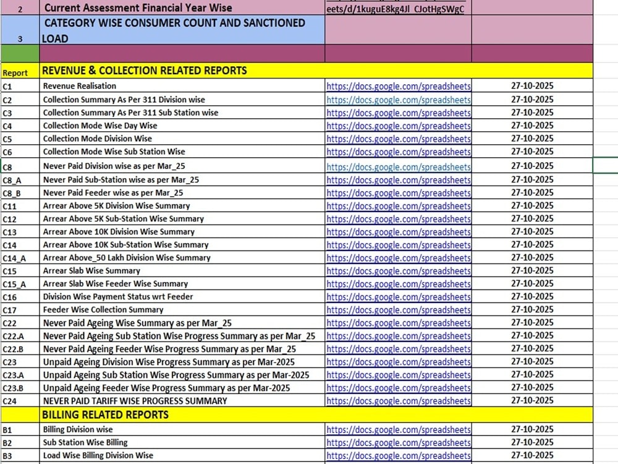Select the outlined empty cell right of C8 date

coord(606,165)
